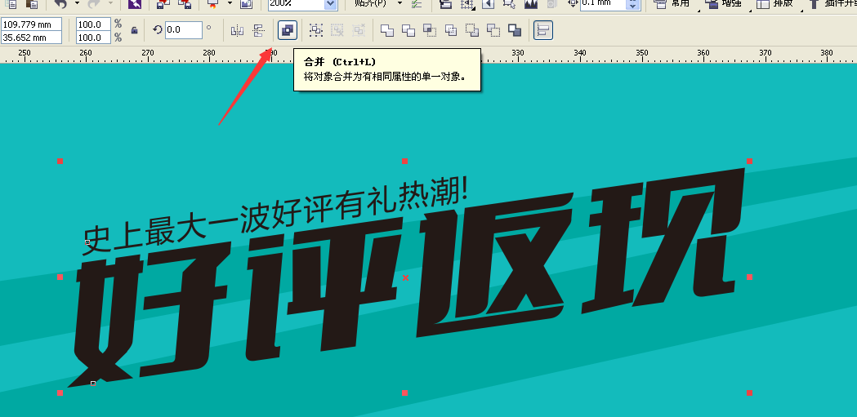Open the 增强 toolbar menu
Screen dimensions: 857x417
(722, 4)
